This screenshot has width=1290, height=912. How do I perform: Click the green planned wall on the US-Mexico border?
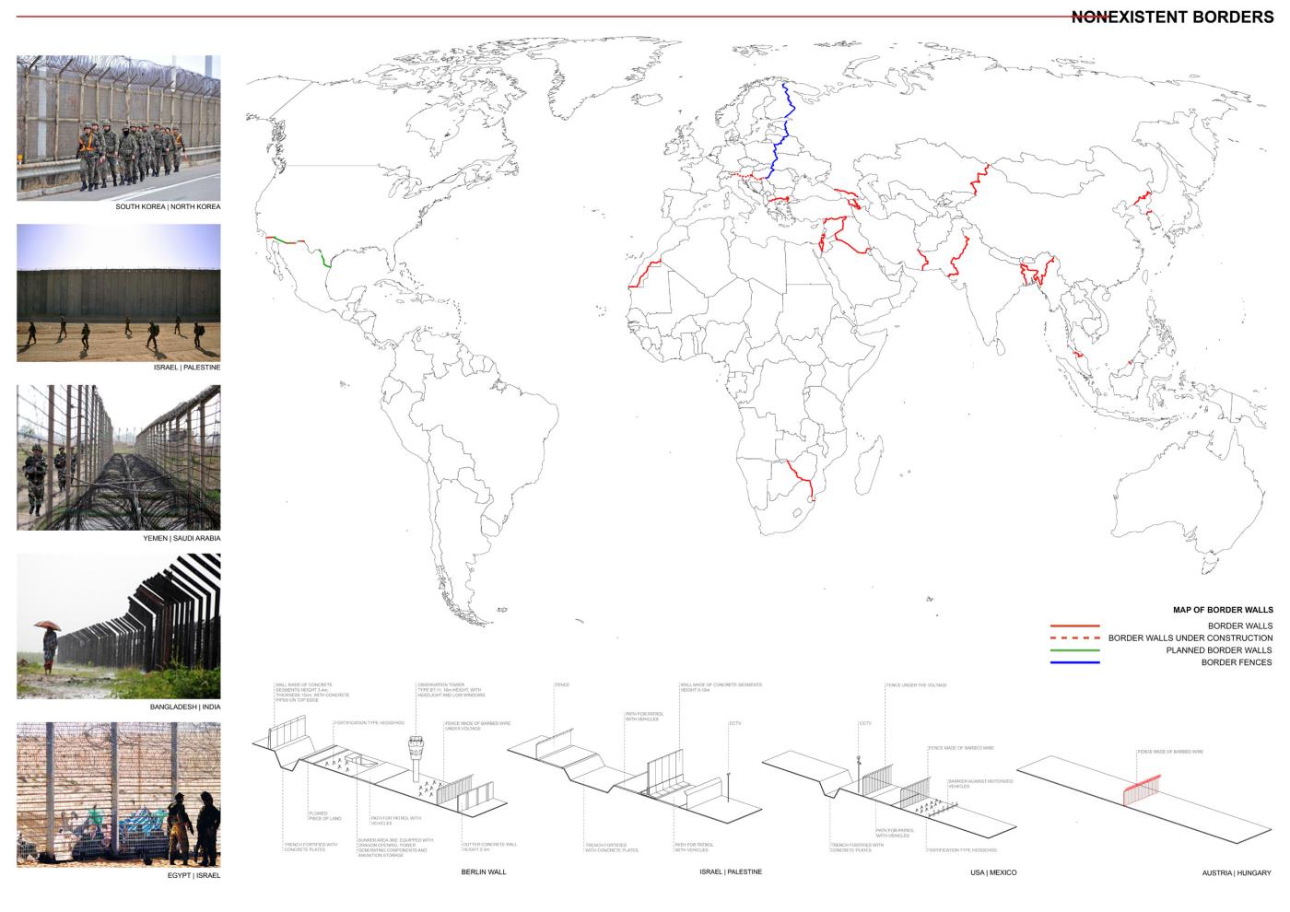[326, 259]
